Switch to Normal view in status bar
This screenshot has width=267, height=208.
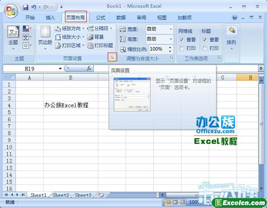168,202
